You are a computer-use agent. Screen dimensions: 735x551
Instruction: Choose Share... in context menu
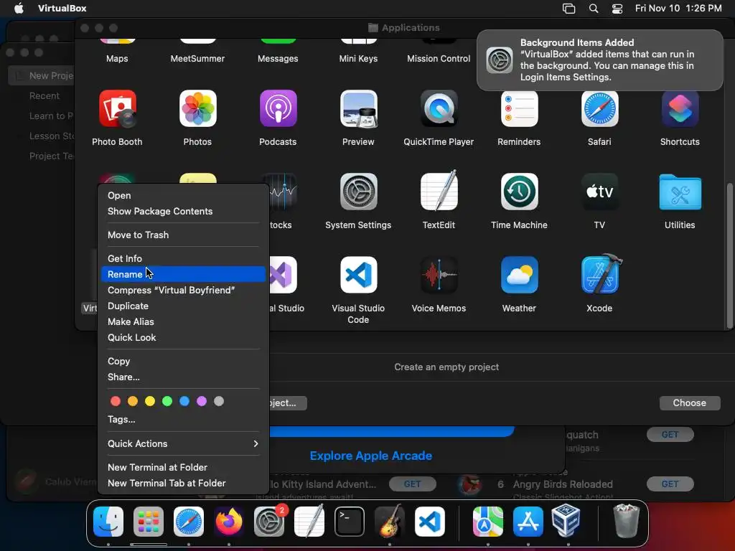pyautogui.click(x=183, y=377)
